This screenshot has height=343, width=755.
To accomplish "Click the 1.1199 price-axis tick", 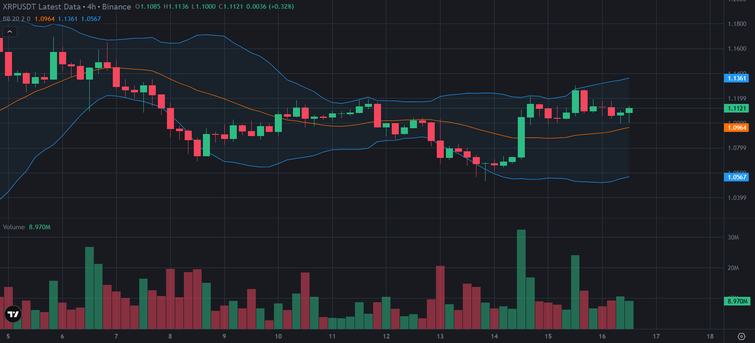I will (737, 99).
